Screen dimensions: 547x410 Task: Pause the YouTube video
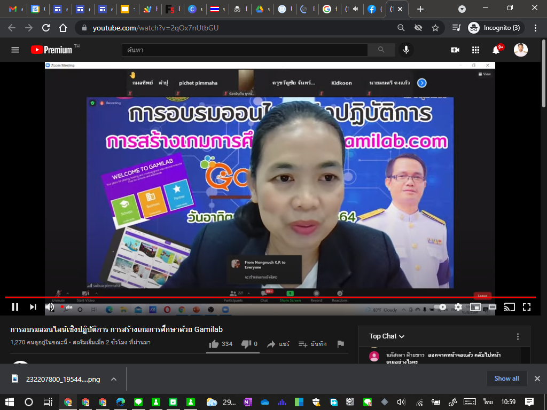[15, 307]
